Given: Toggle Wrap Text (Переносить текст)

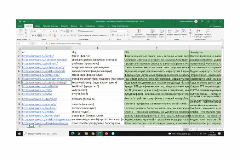Looking at the screenshot, I should (x=86, y=31).
